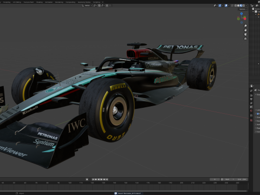Switch perspective/orthographic view icon
Image resolution: width=260 pixels, height=195 pixels.
click(245, 38)
